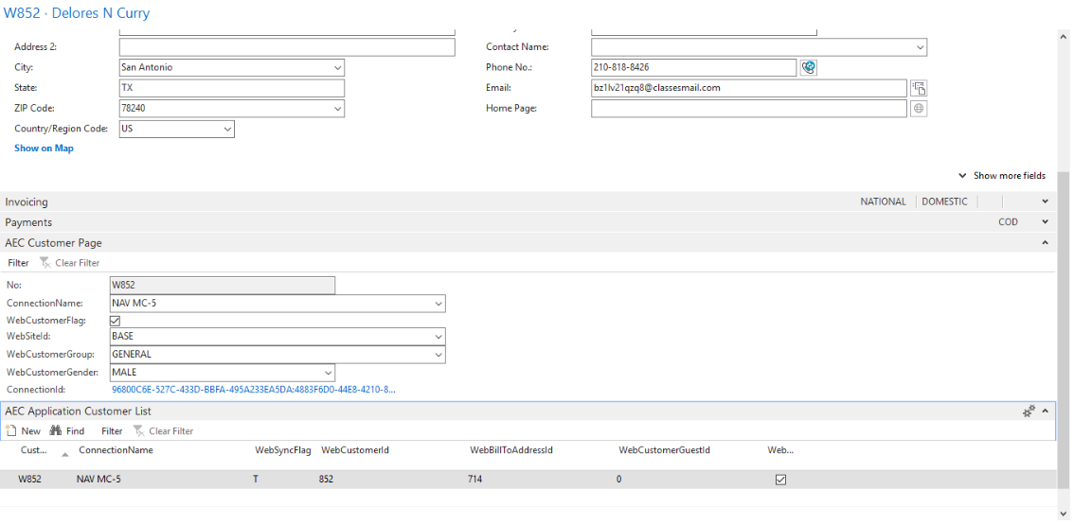The image size is (1074, 525).
Task: Expand the Invoicing section
Action: [1045, 201]
